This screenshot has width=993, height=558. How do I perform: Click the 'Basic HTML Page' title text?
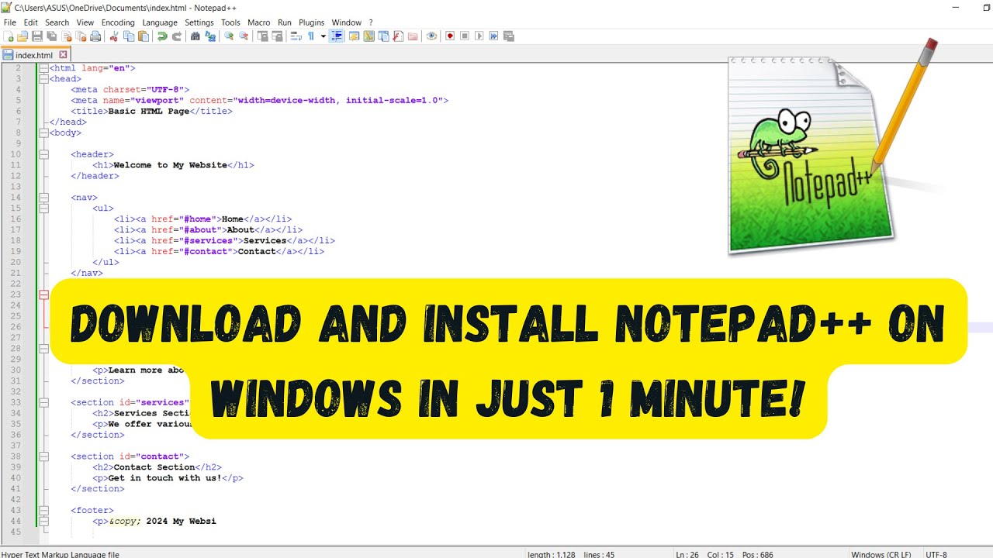tap(149, 112)
